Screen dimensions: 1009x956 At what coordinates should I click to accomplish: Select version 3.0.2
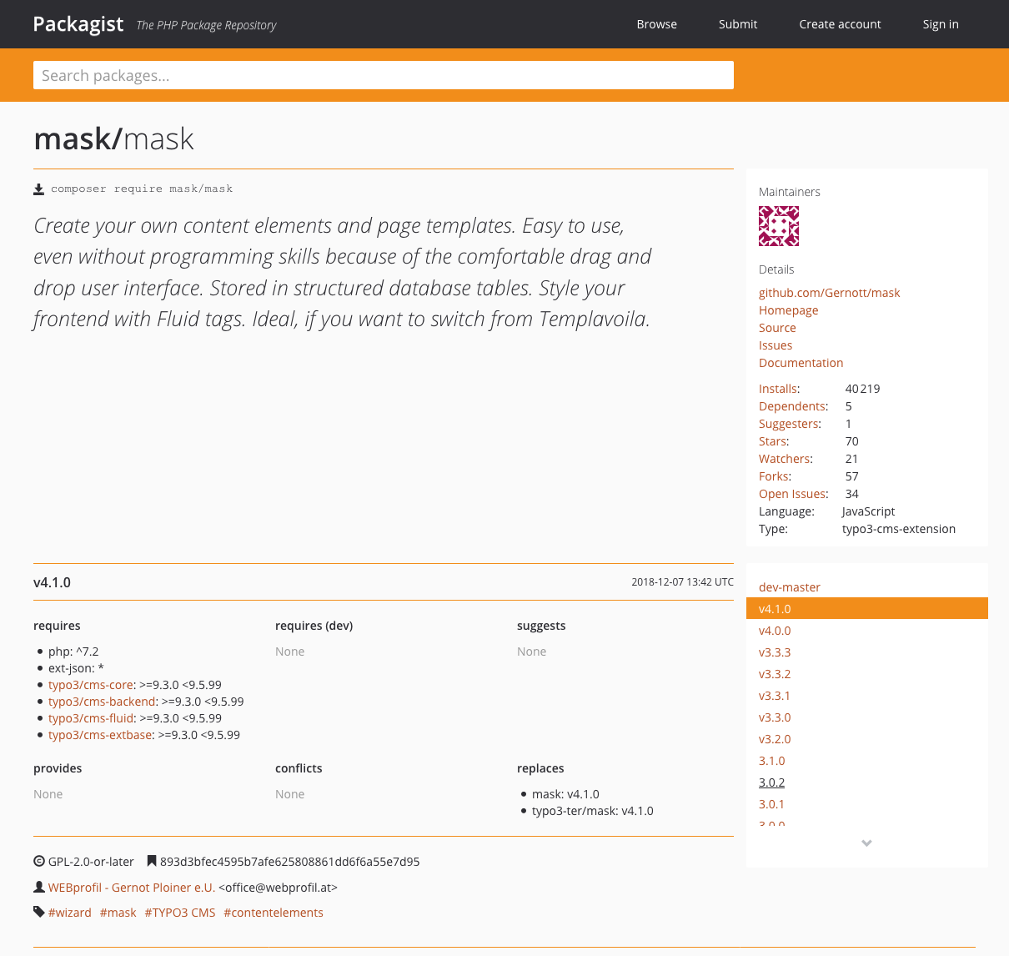(771, 782)
